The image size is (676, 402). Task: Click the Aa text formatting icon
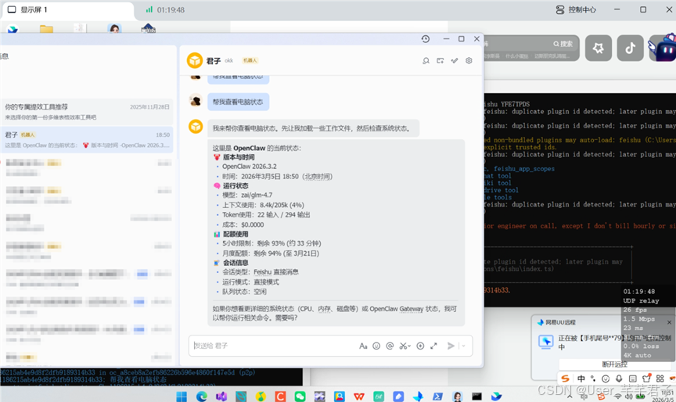(363, 346)
